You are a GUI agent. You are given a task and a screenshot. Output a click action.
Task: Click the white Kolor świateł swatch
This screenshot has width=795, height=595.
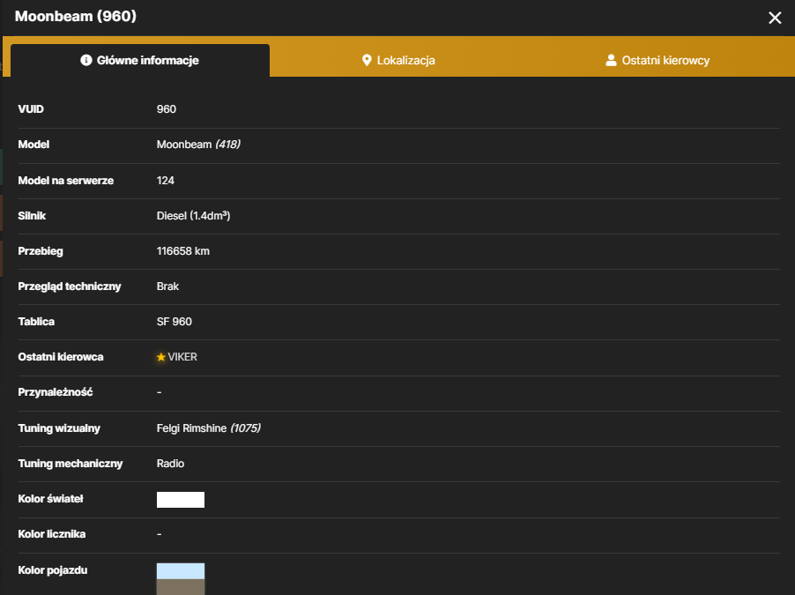coord(181,500)
